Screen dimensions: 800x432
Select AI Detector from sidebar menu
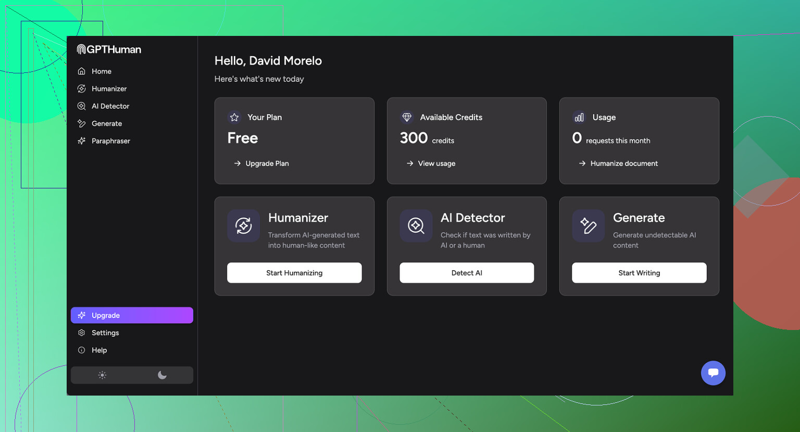[x=110, y=106]
